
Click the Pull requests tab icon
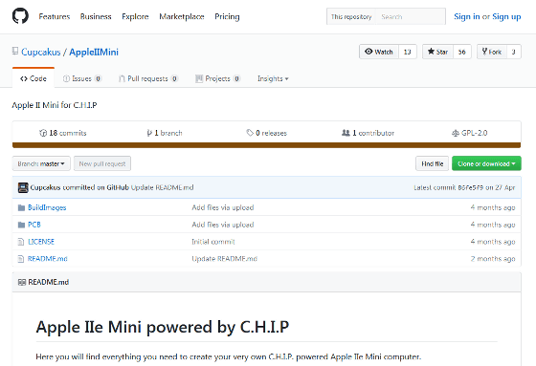122,78
